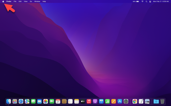Launch Safari from the Dock

coord(21,101)
